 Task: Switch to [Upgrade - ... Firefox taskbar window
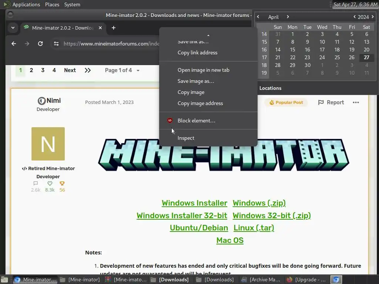click(x=306, y=280)
